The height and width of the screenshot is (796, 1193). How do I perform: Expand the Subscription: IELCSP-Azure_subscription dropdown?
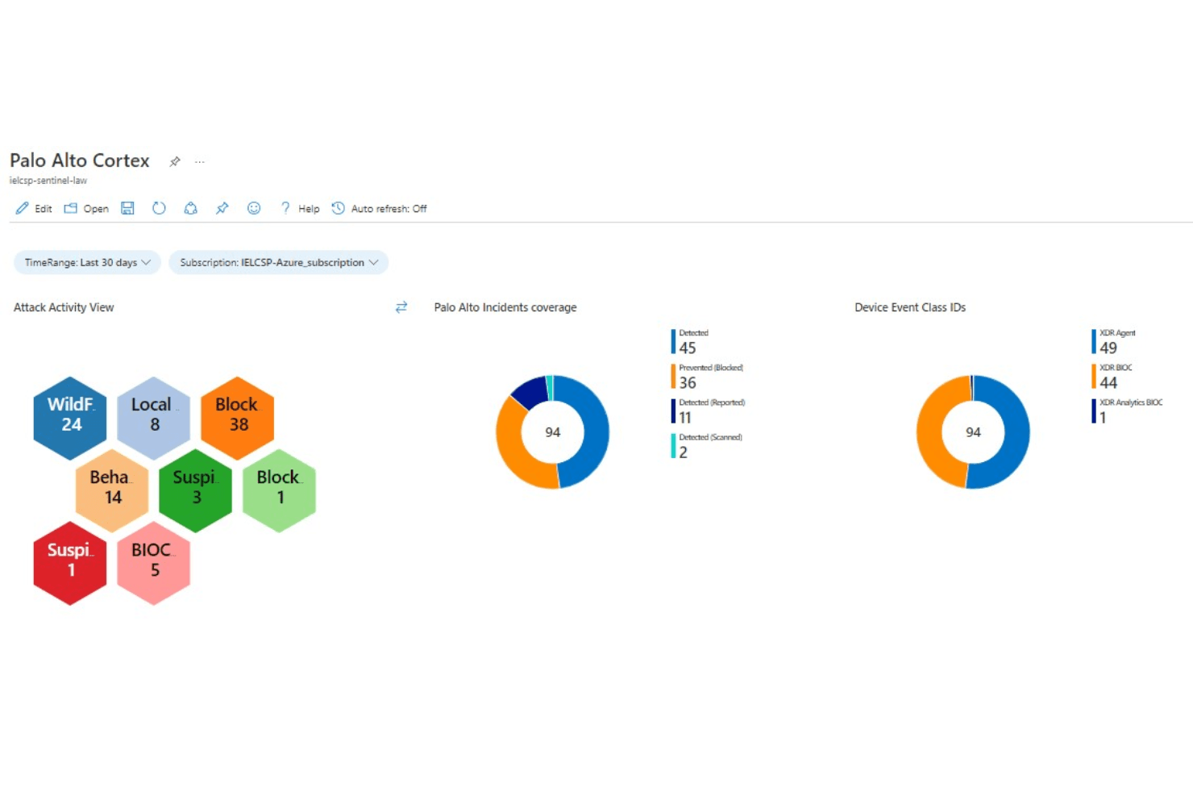278,262
